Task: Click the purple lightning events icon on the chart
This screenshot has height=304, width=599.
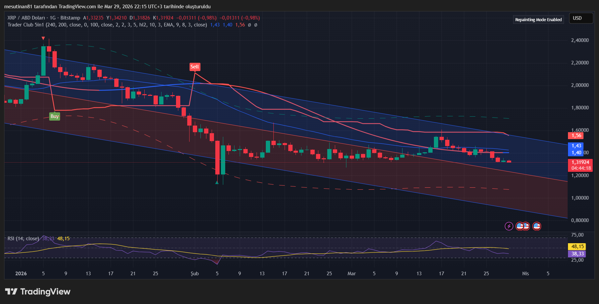Action: coord(509,226)
